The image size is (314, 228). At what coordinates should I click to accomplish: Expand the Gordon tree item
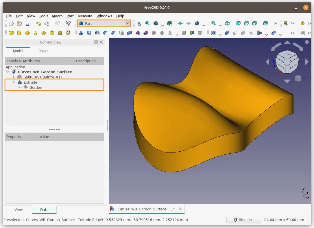[19, 87]
